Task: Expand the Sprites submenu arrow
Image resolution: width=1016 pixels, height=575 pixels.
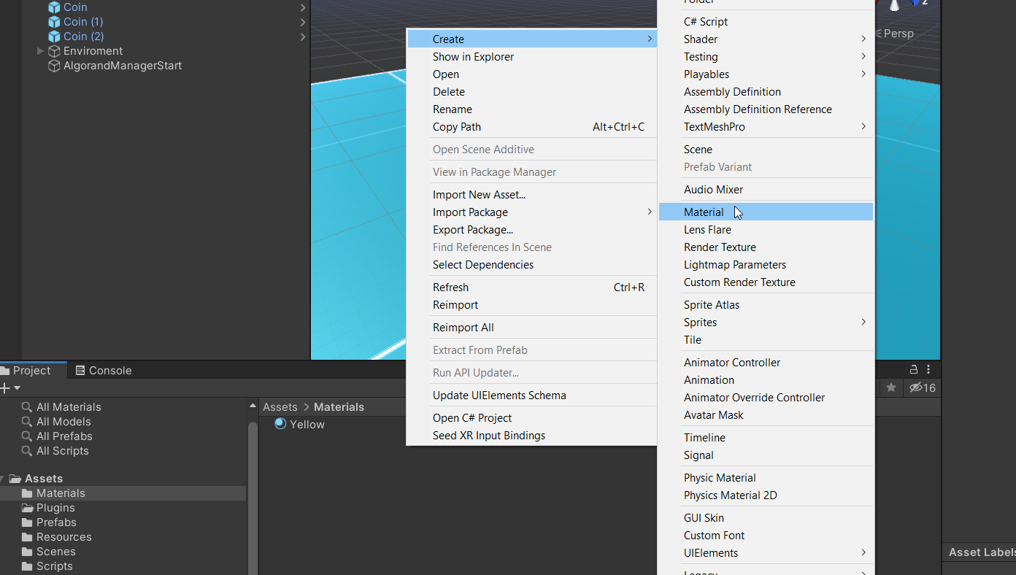Action: (x=863, y=322)
